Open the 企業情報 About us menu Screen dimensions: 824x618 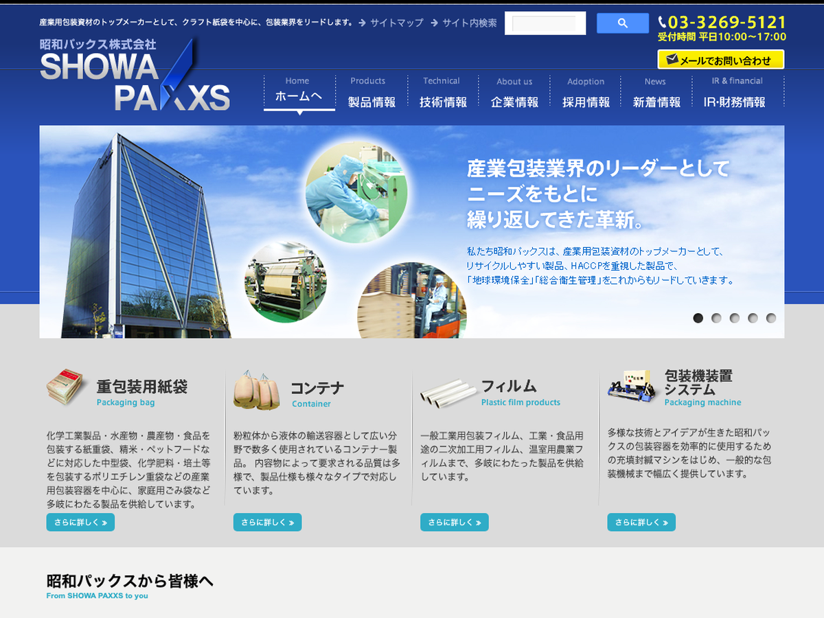click(x=514, y=93)
